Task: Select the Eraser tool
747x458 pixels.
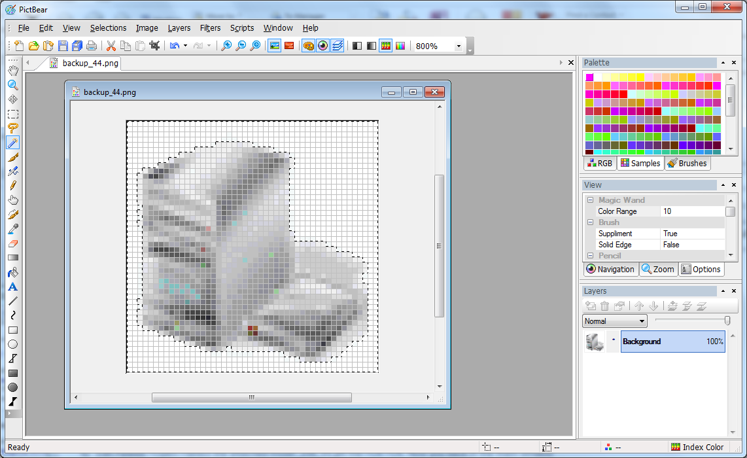Action: (x=12, y=243)
